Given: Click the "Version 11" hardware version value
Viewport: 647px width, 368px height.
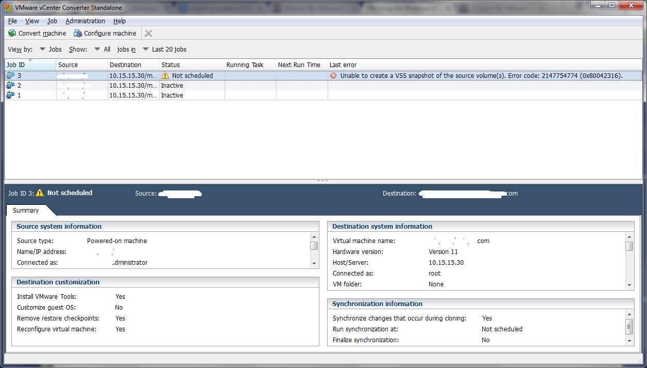Looking at the screenshot, I should click(x=443, y=252).
